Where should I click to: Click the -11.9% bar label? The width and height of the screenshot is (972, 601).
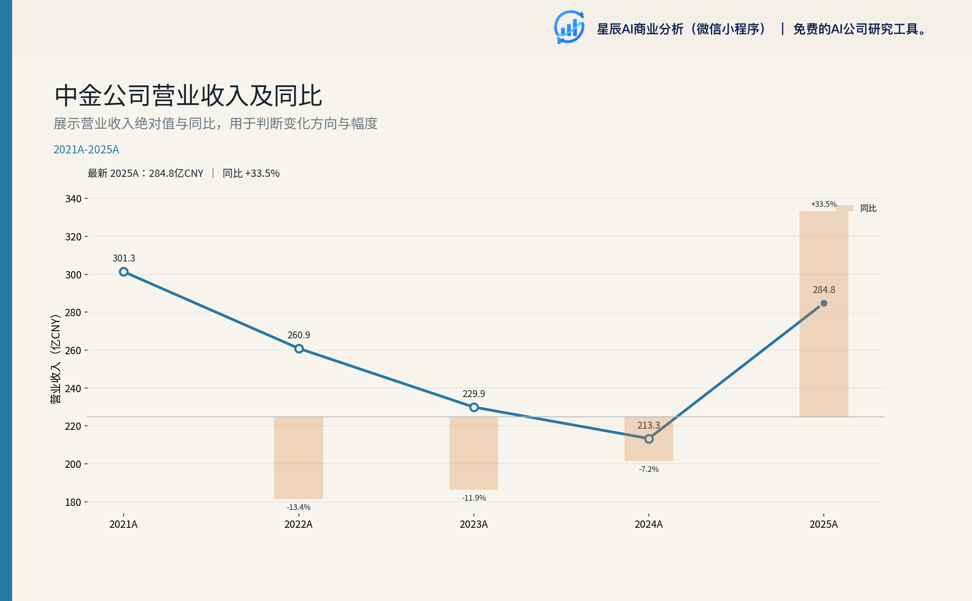click(474, 498)
